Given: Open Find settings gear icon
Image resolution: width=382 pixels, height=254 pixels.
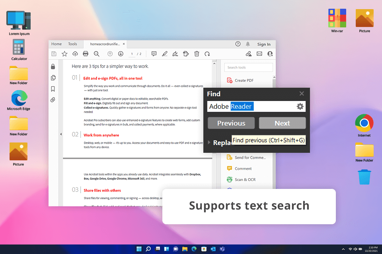Looking at the screenshot, I should point(300,106).
